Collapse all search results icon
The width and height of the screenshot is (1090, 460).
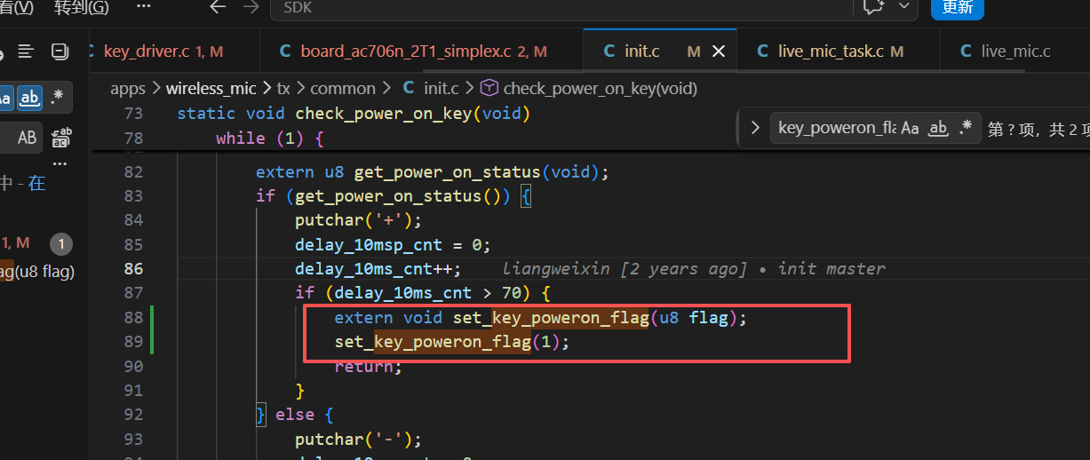pyautogui.click(x=60, y=52)
